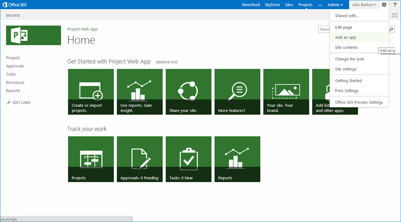Open the Approvals: 0 Pending tile
The image size is (401, 222).
point(140,159)
